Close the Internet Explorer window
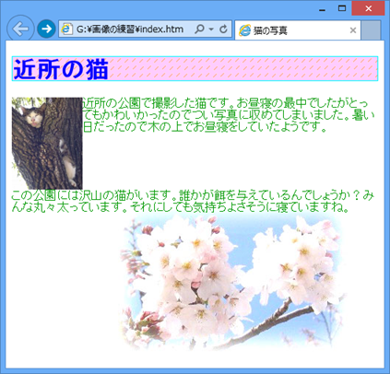The height and width of the screenshot is (374, 390). coord(368,8)
